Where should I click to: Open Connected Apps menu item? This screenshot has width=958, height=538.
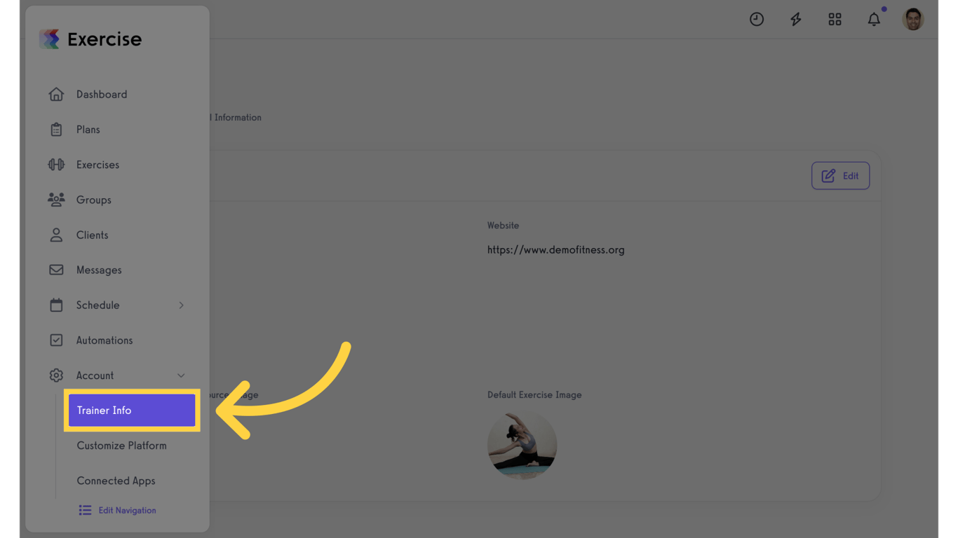116,481
